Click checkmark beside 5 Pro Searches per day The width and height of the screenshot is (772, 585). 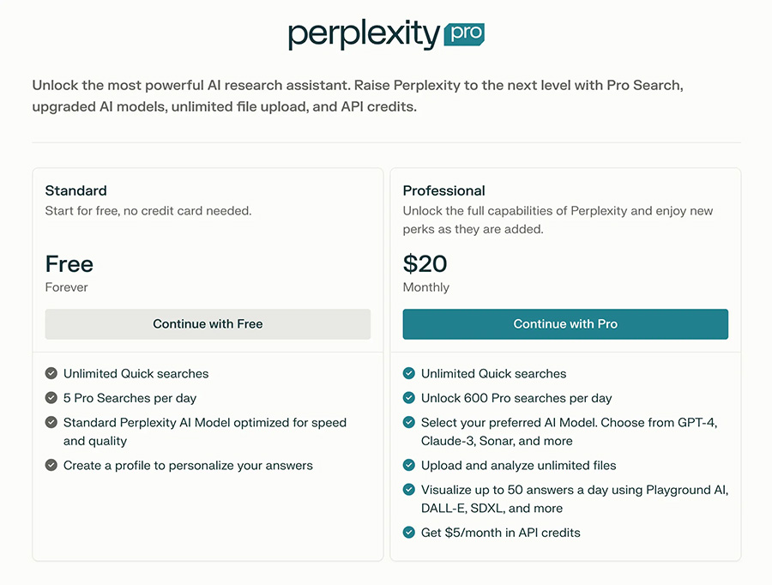click(51, 398)
